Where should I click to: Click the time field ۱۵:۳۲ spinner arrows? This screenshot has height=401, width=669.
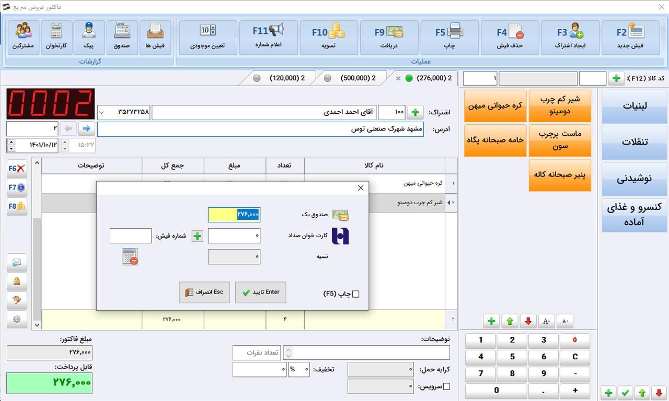(x=65, y=145)
